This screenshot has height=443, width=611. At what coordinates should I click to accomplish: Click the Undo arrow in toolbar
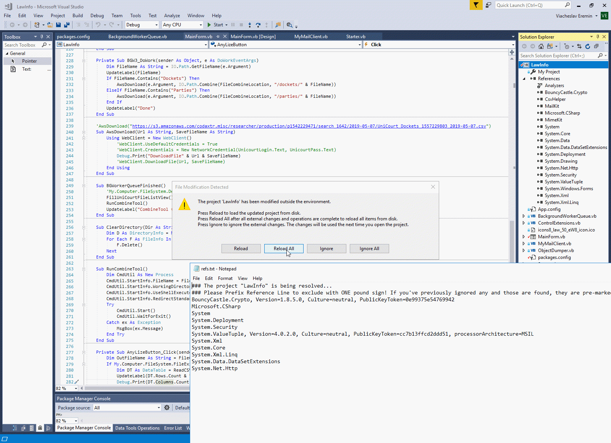98,25
